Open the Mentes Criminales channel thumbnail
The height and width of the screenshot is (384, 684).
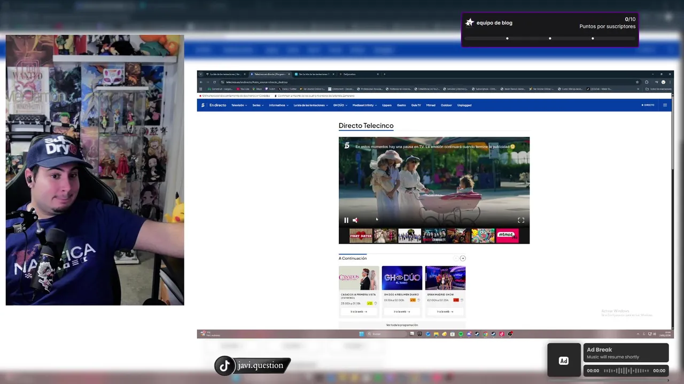pyautogui.click(x=434, y=236)
